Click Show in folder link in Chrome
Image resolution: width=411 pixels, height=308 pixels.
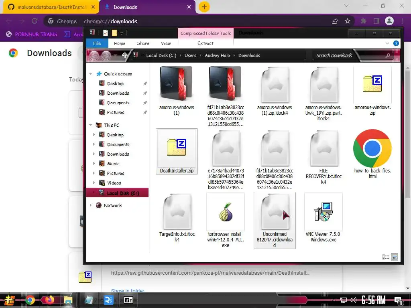128,290
